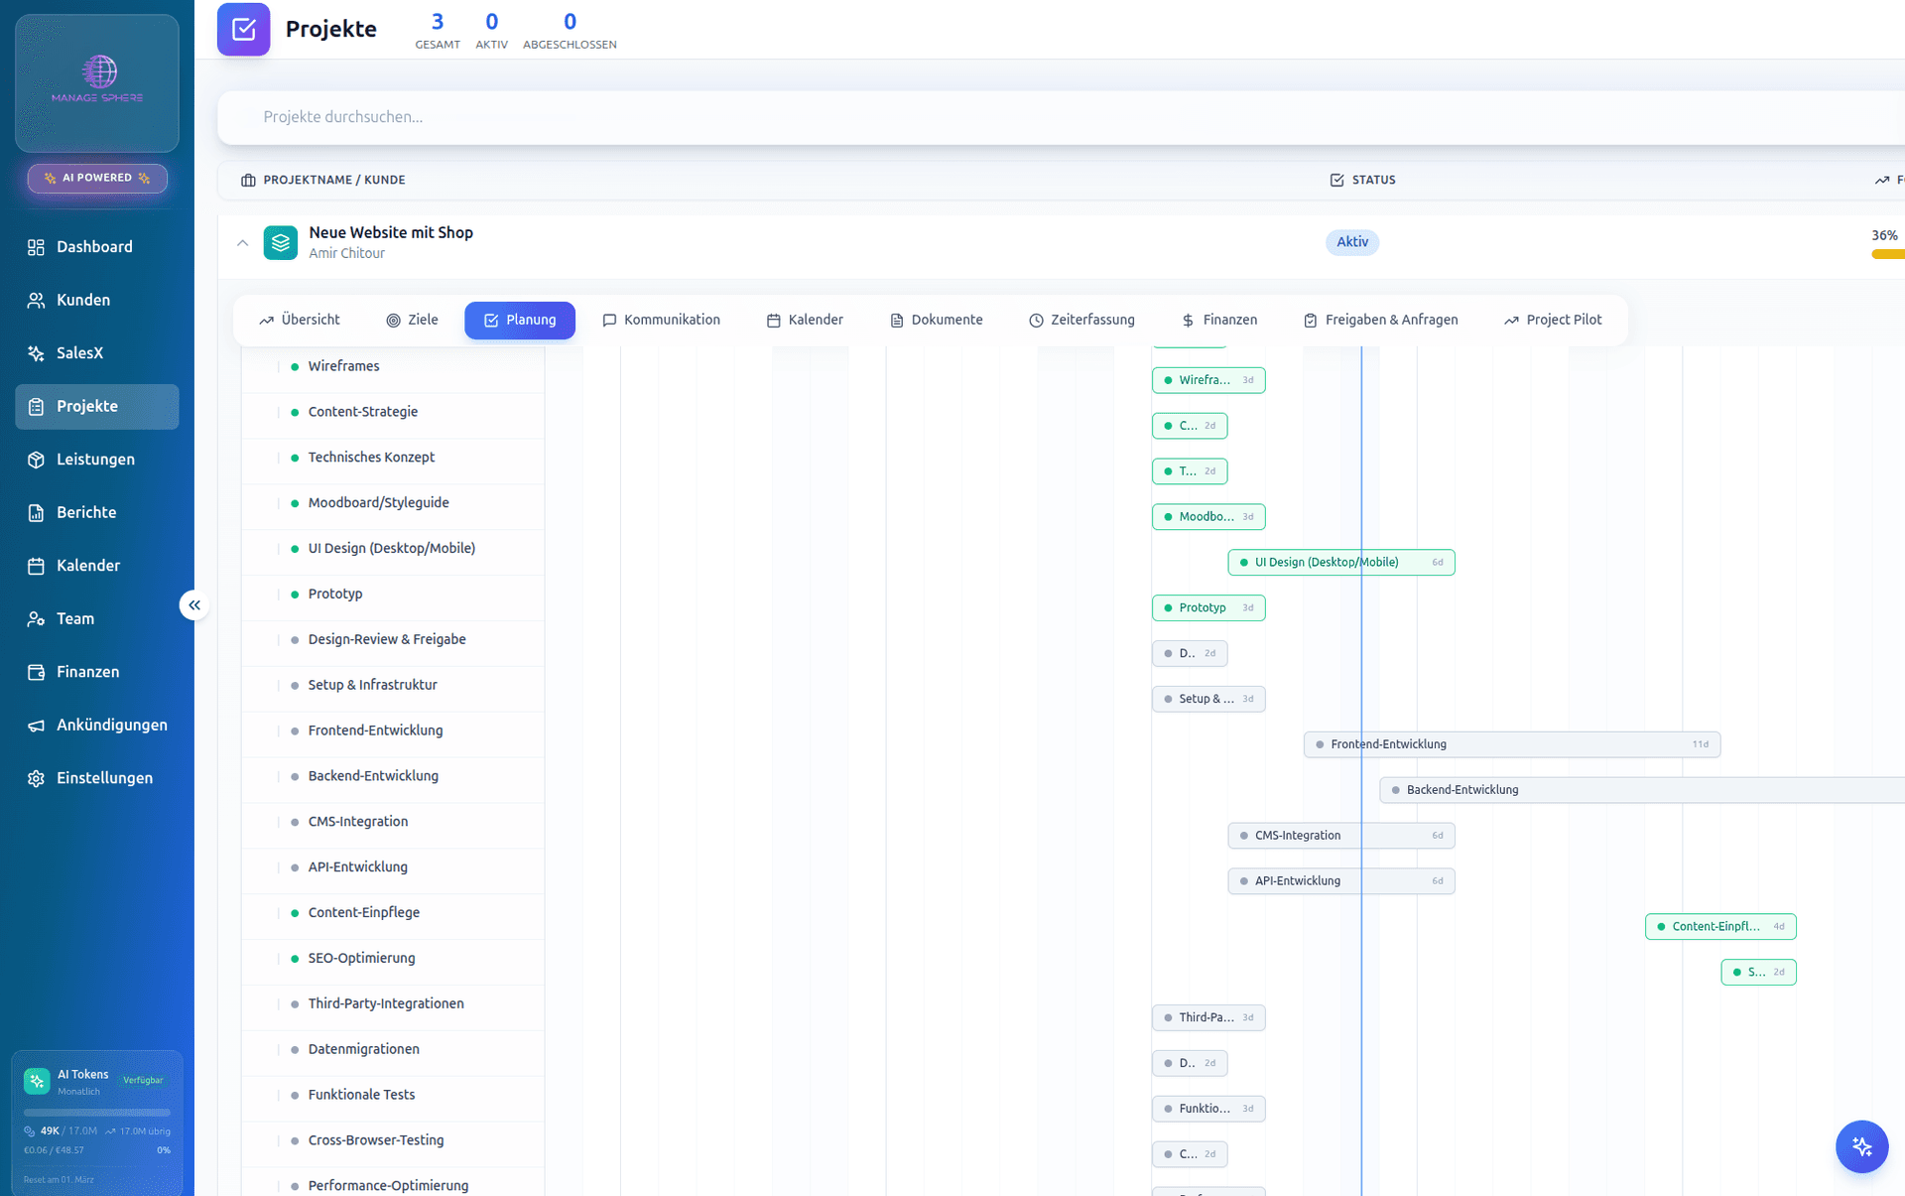Collapse the sidebar with double-chevron button
Screen dimensions: 1905x1196
pos(194,604)
